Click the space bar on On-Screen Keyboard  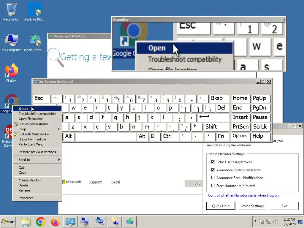click(x=106, y=136)
